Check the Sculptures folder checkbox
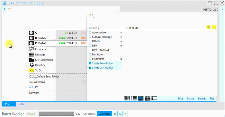Image resolution: width=225 pixels, height=117 pixels. [x=90, y=59]
